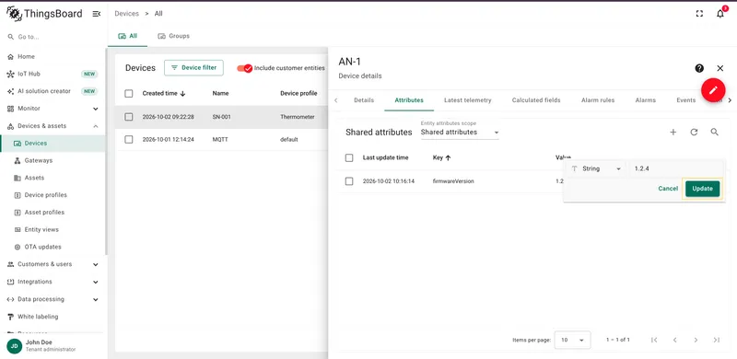
Task: Click the MQTT device name
Action: click(220, 140)
